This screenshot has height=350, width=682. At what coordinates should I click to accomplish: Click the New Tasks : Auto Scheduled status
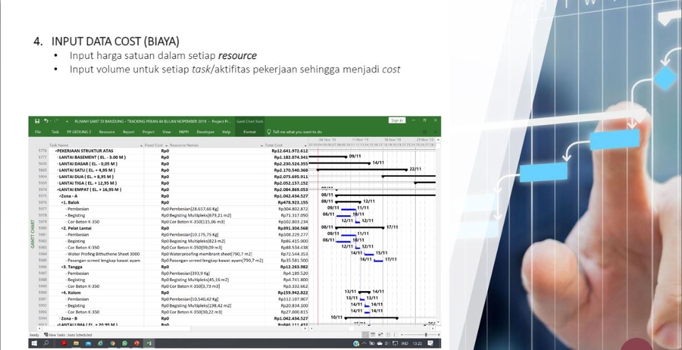[68, 335]
